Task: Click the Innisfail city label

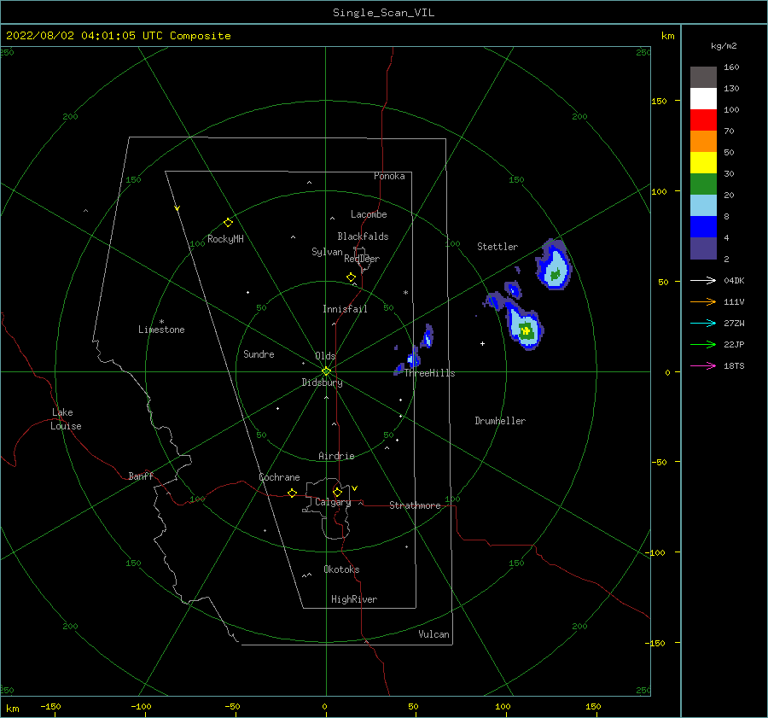Action: click(345, 309)
